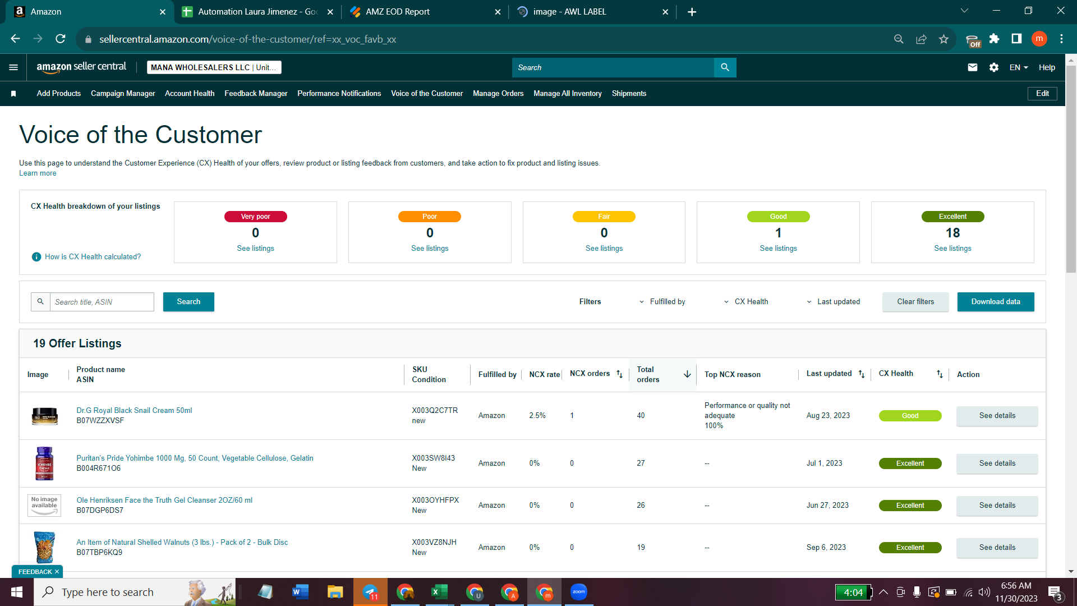The width and height of the screenshot is (1077, 606).
Task: Sort by NCX orders column arrows
Action: click(619, 374)
